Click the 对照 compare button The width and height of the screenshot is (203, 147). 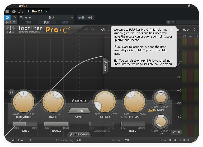point(28,22)
